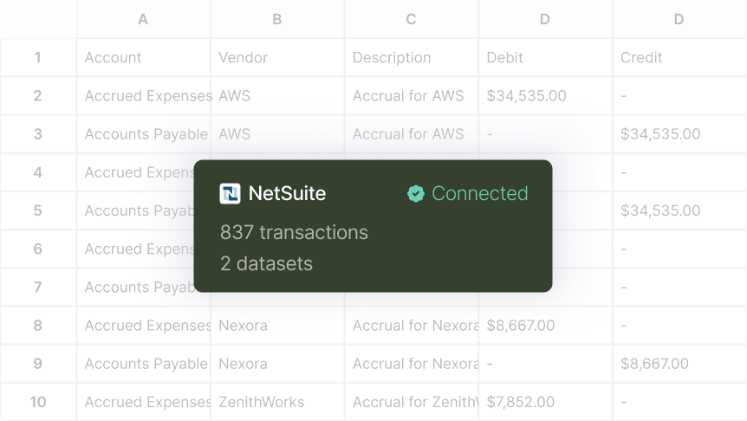Click the 2 datasets text
The height and width of the screenshot is (421, 747).
[266, 263]
